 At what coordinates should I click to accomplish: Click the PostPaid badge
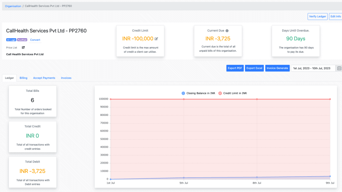[22, 40]
